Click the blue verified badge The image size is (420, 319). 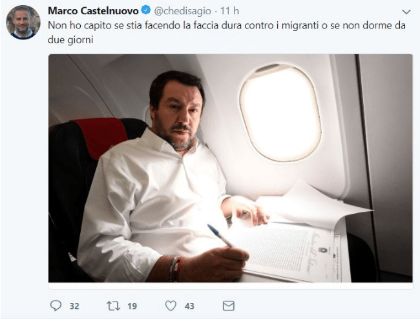pos(146,10)
